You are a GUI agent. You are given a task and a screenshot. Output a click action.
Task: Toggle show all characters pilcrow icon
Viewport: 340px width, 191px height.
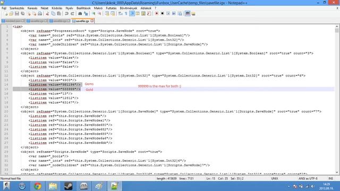[x=126, y=14]
